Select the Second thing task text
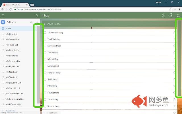 [x=53, y=106]
